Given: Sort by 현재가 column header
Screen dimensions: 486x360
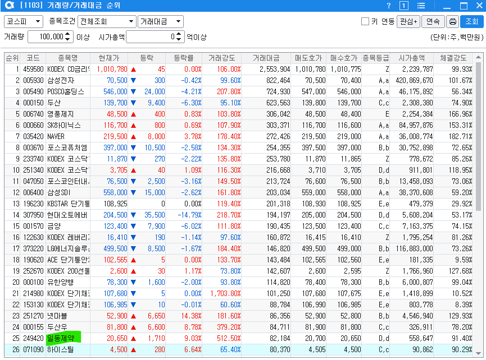Looking at the screenshot, I should [x=109, y=58].
